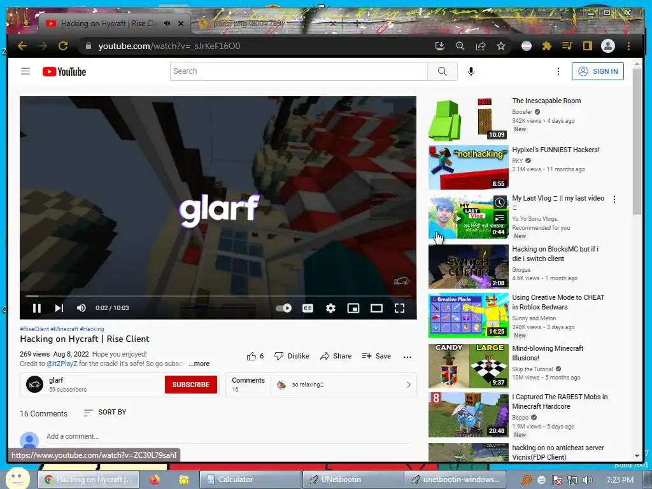The height and width of the screenshot is (489, 652).
Task: Expand description with ...more
Action: [x=199, y=364]
